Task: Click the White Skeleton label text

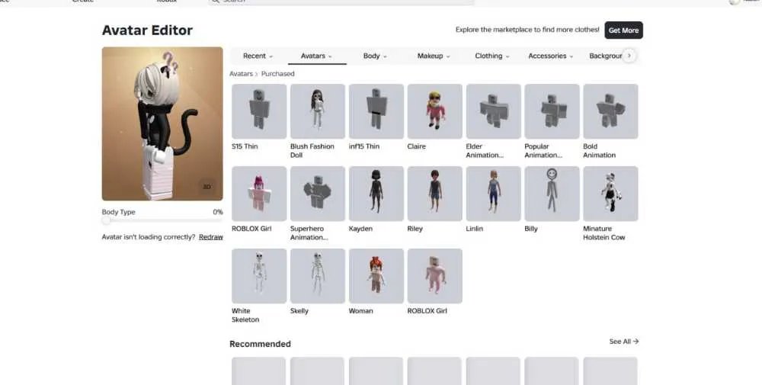Action: click(x=245, y=316)
